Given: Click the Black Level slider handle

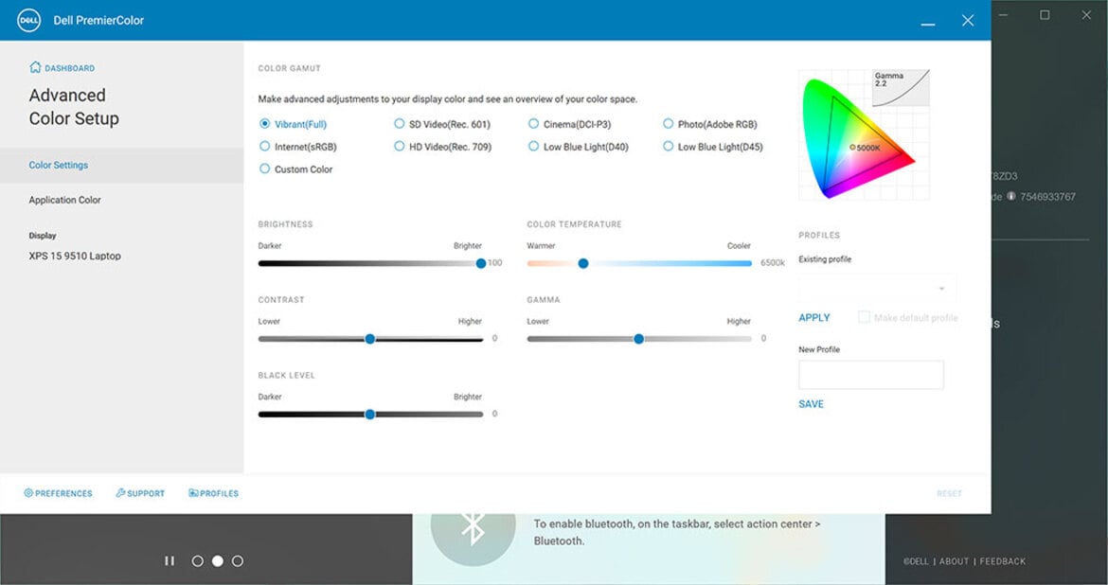Looking at the screenshot, I should click(x=369, y=415).
